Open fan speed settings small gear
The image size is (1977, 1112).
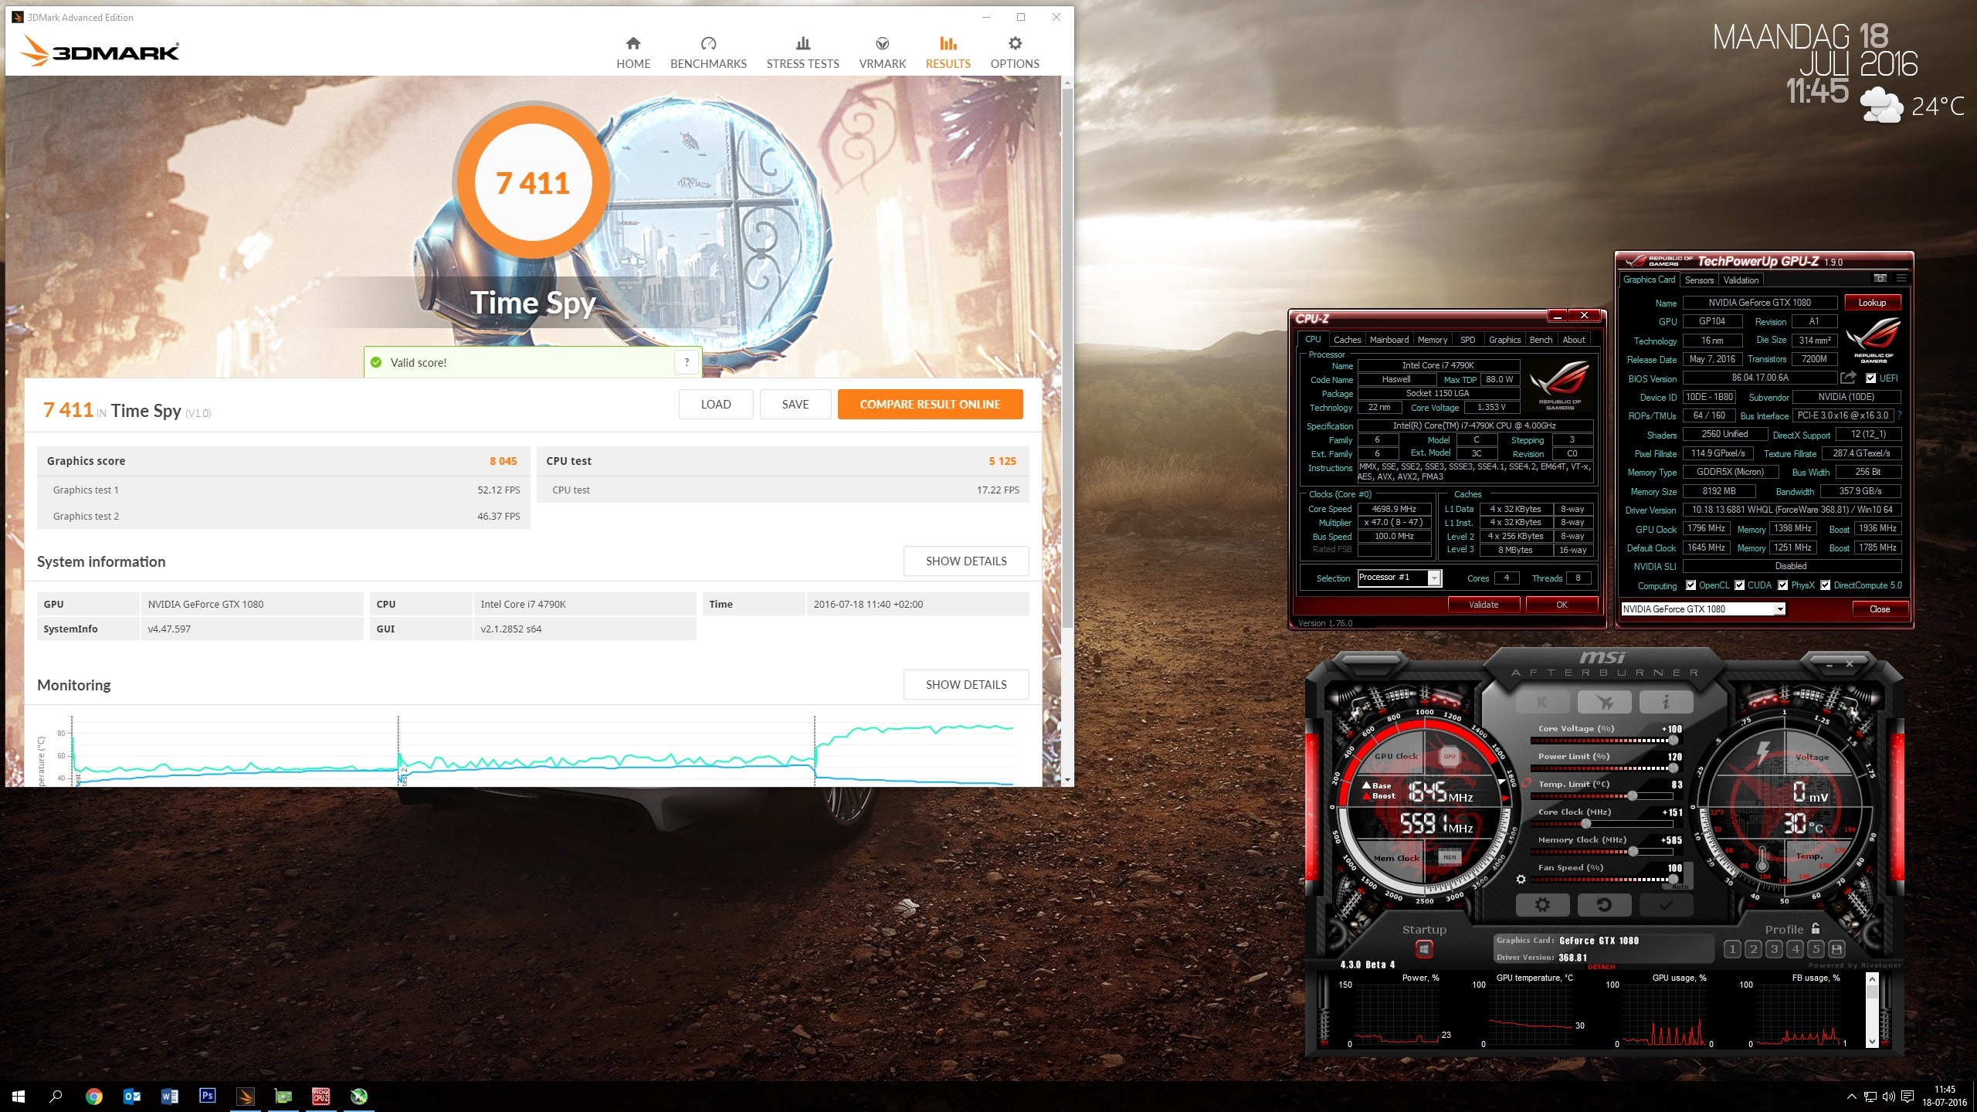pos(1521,880)
